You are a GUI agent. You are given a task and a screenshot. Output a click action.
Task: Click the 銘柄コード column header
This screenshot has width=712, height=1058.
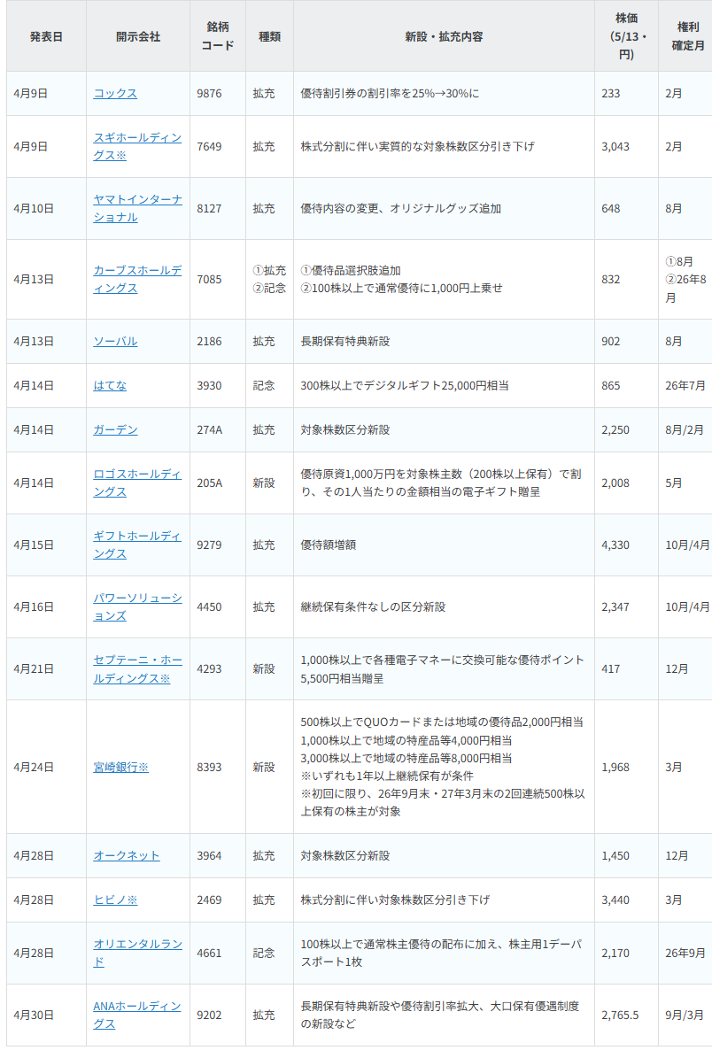click(x=217, y=36)
